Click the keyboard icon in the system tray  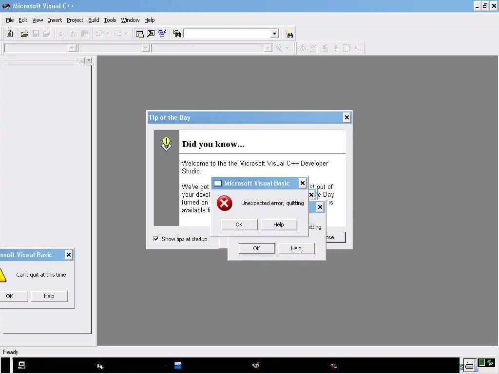pos(469,366)
